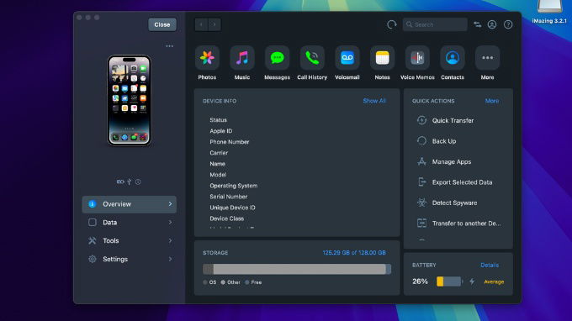
Task: Click the Search field
Action: point(435,24)
